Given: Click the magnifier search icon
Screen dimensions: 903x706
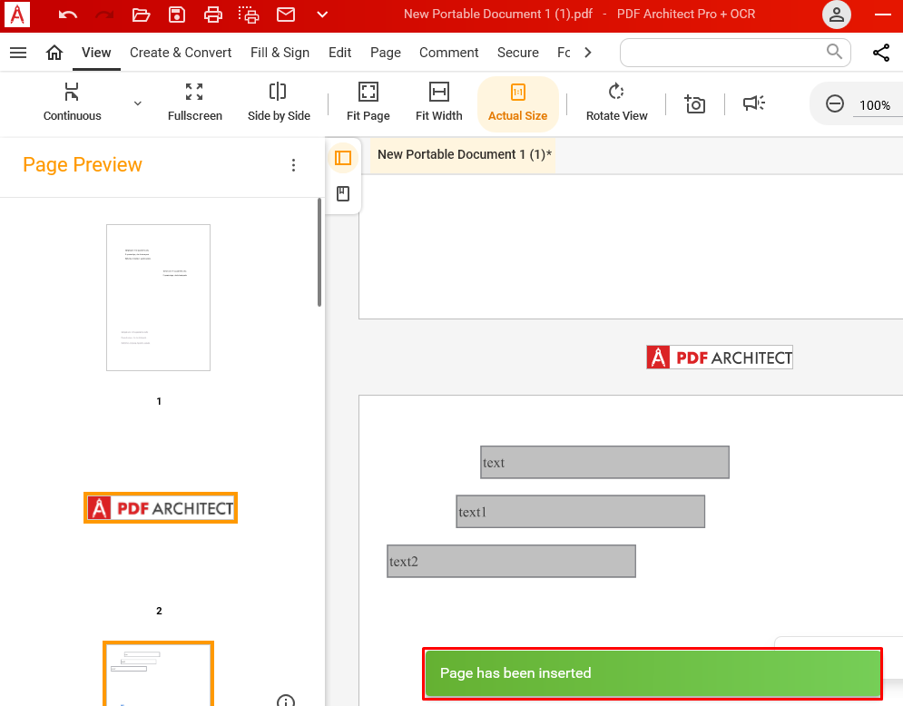Looking at the screenshot, I should [834, 52].
